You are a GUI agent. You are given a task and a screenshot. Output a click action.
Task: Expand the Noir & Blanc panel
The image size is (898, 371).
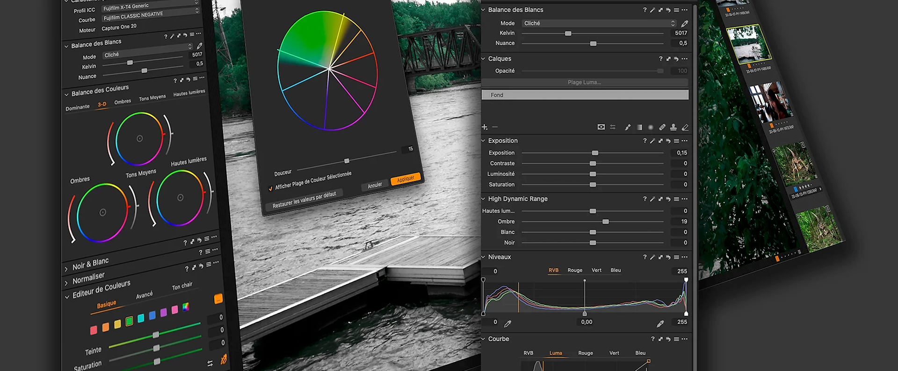point(66,269)
